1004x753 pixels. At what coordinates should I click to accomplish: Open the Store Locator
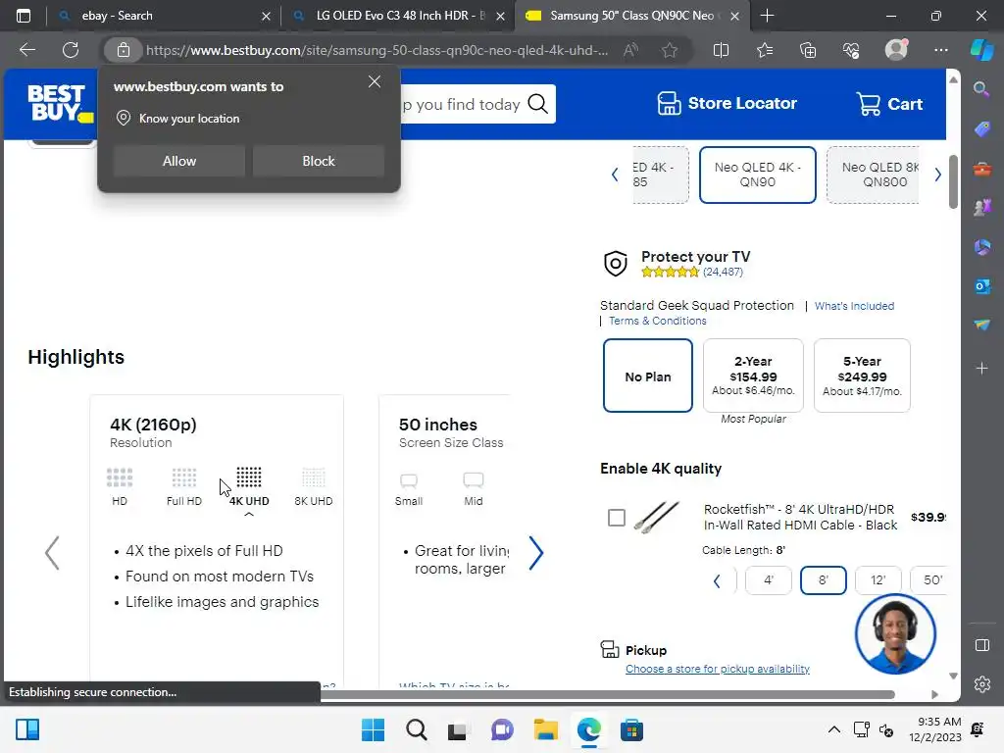pyautogui.click(x=727, y=103)
